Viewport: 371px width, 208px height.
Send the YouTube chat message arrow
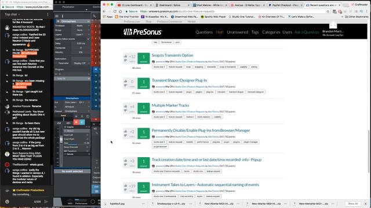pos(46,202)
